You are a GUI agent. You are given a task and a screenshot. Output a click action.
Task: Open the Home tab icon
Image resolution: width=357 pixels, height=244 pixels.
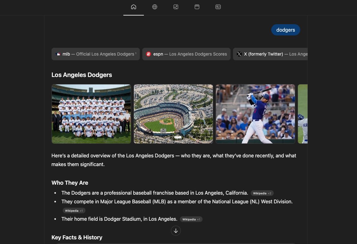[134, 7]
